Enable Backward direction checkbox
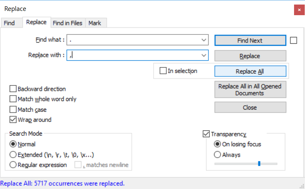Viewport: 305px width, 189px height. 13,89
